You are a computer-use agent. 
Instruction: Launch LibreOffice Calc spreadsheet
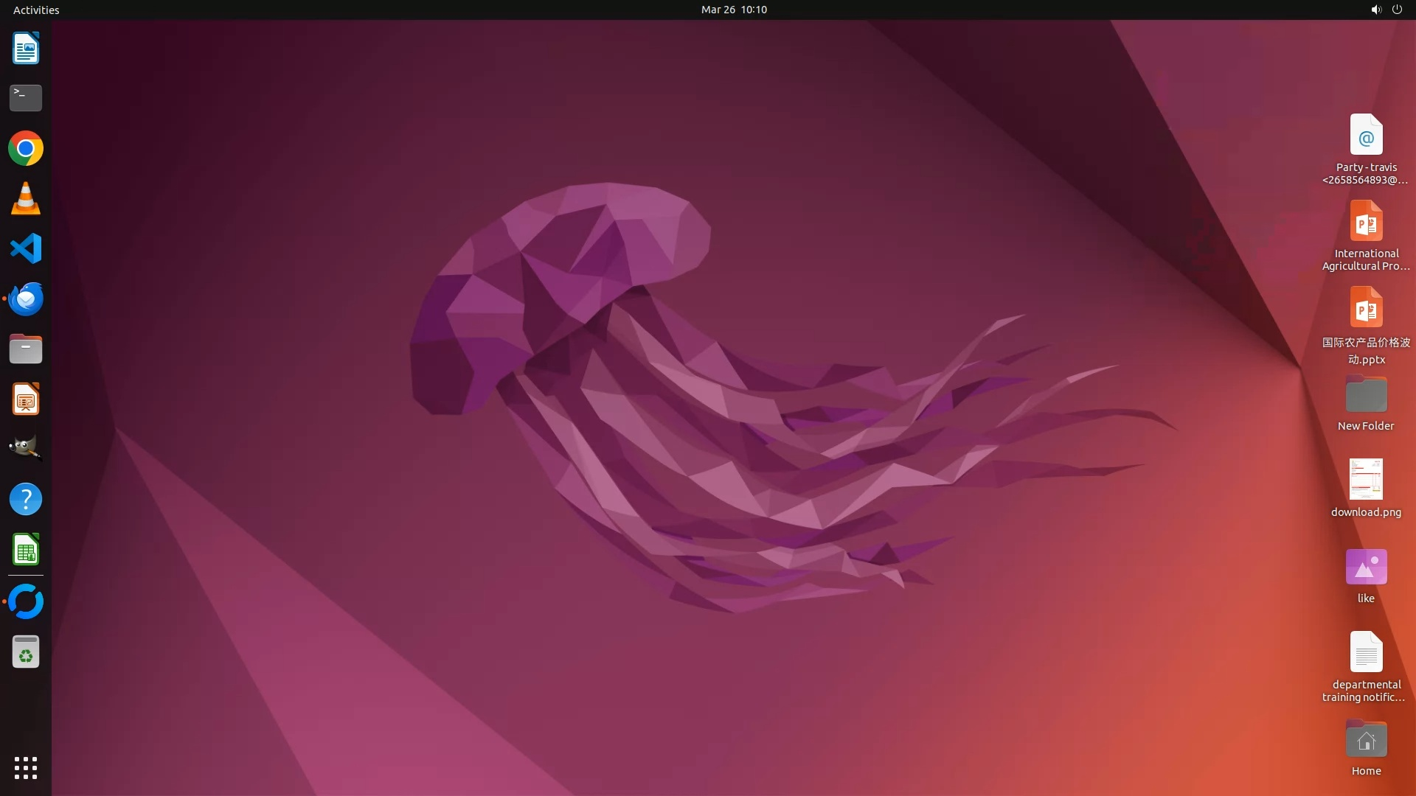click(26, 550)
